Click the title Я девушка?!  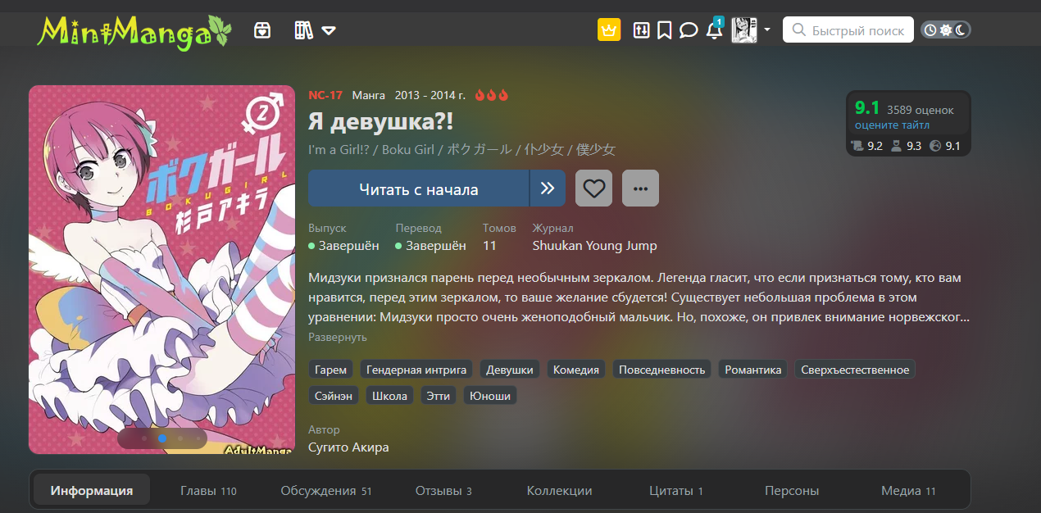tap(380, 122)
